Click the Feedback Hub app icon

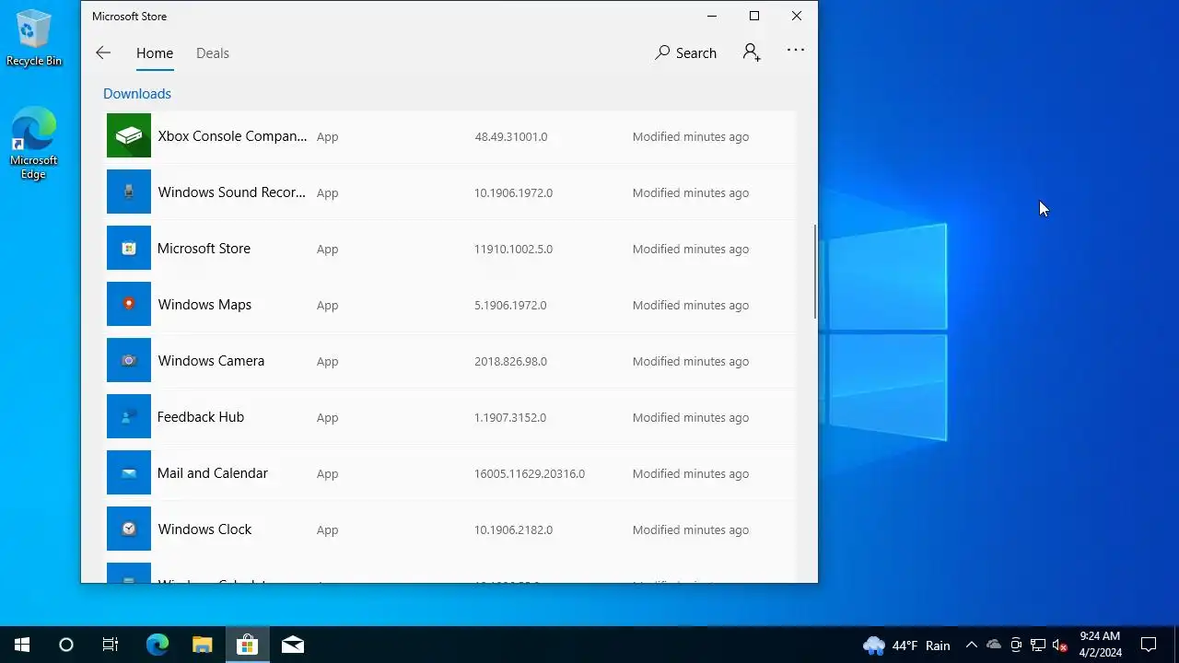click(129, 417)
